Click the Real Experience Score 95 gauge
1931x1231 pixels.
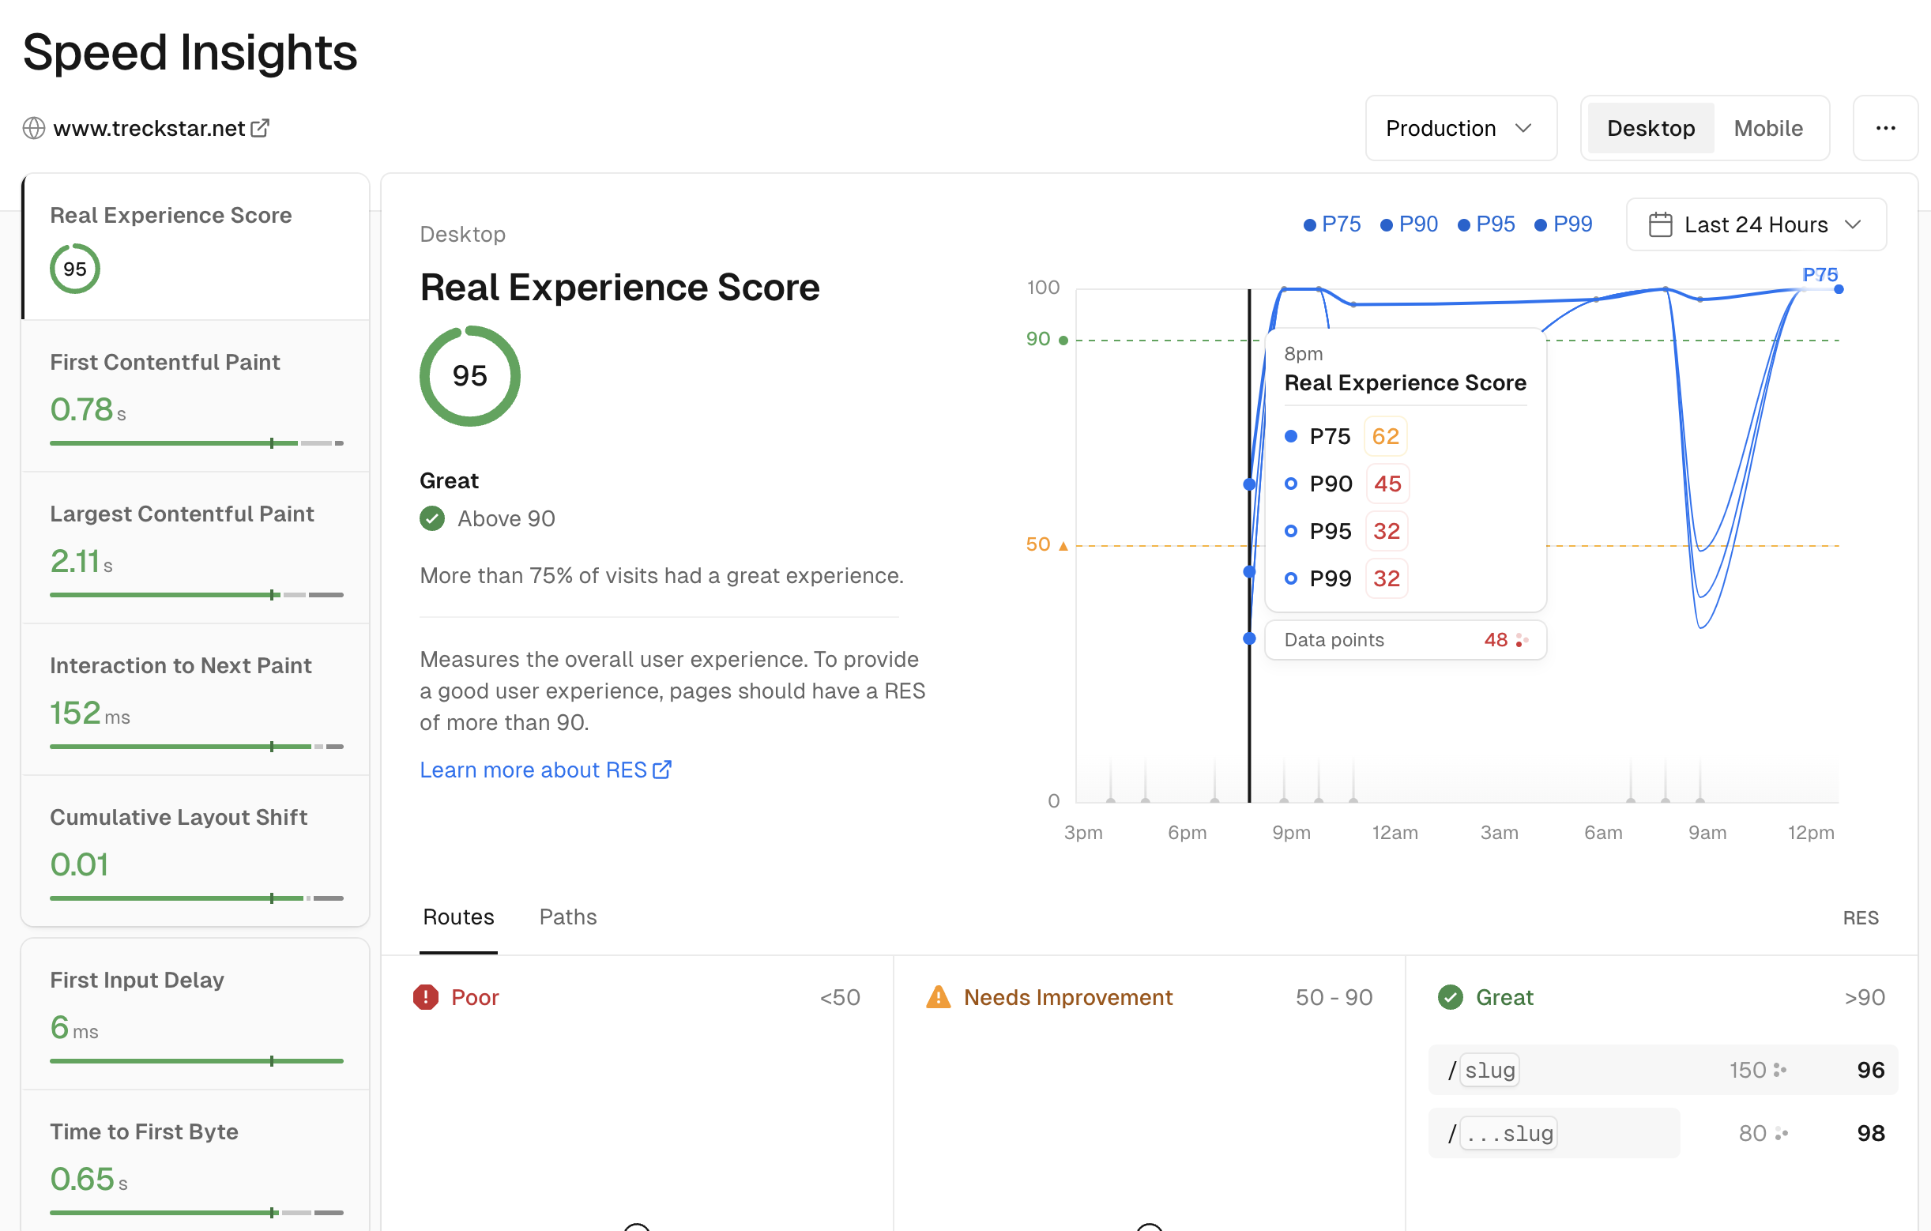[470, 375]
